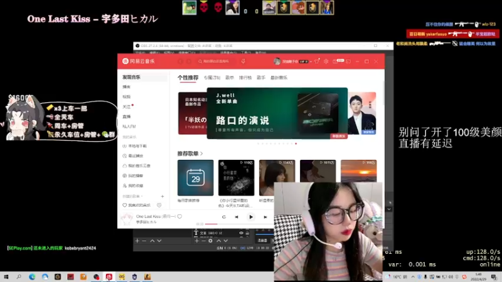The image size is (502, 282).
Task: Skip to the next track
Action: [x=265, y=217]
